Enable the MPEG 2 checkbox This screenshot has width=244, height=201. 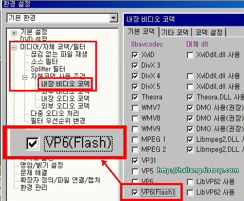coord(135,150)
